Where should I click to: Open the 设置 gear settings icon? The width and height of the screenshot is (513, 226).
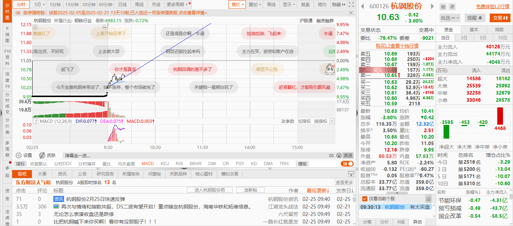click(19, 156)
